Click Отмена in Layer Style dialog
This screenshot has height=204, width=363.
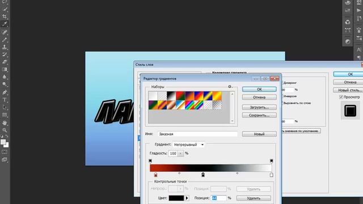coord(349,82)
